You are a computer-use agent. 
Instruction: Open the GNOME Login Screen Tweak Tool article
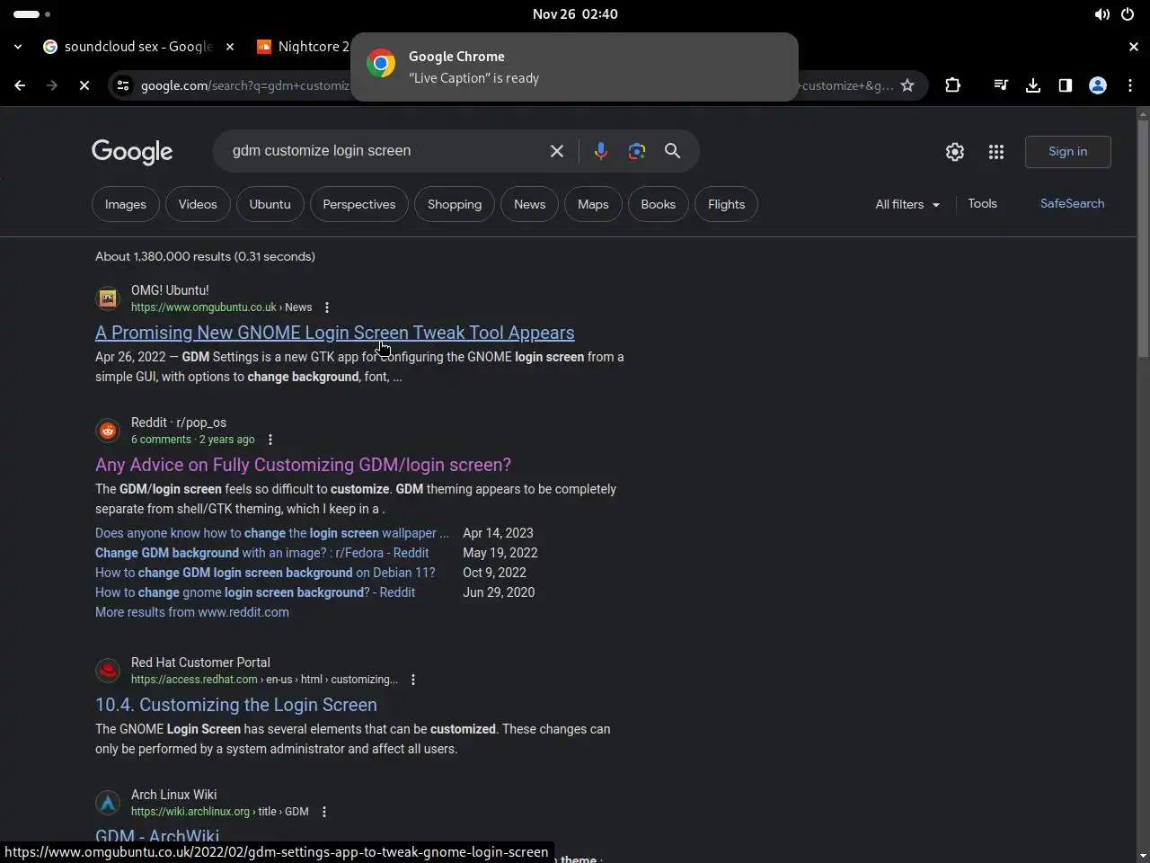pyautogui.click(x=335, y=333)
